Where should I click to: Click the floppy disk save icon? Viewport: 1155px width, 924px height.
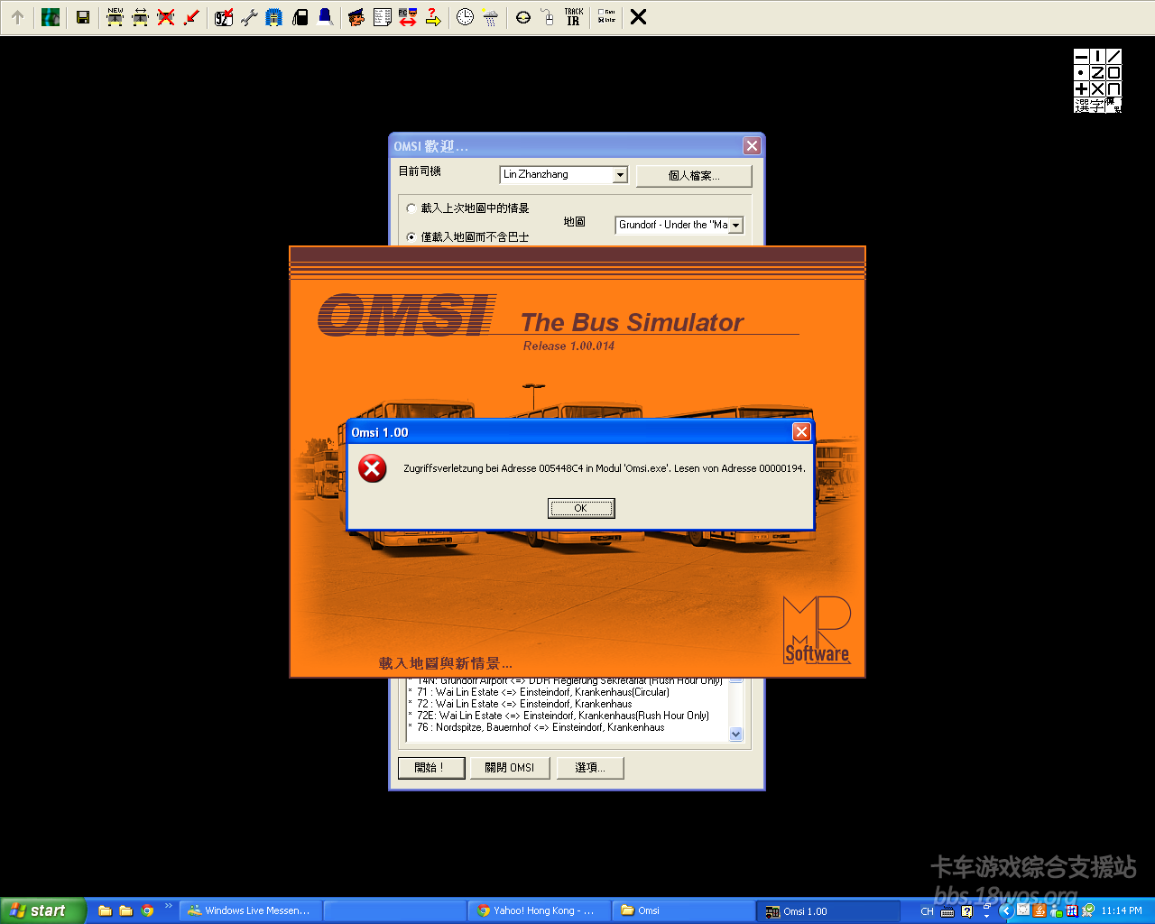[x=83, y=17]
